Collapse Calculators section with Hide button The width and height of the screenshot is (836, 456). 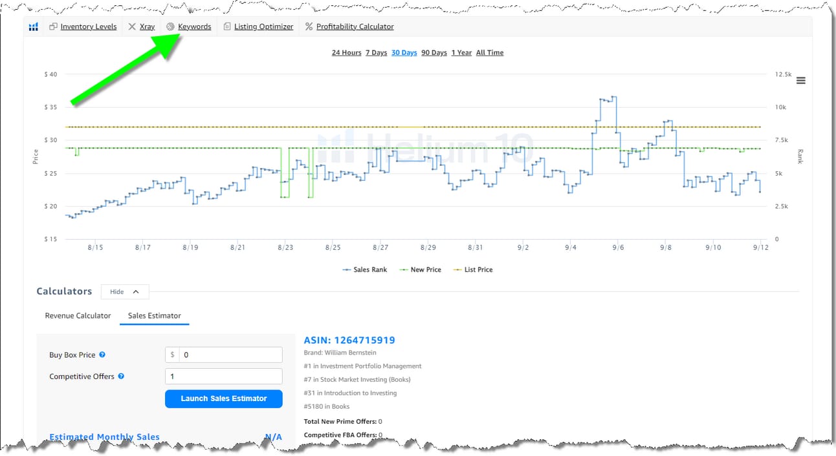125,291
